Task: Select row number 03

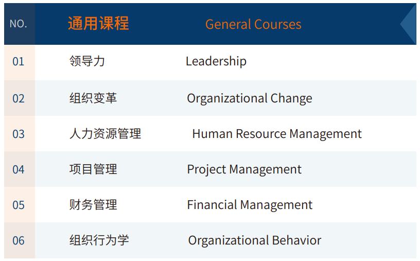Action: [x=18, y=134]
